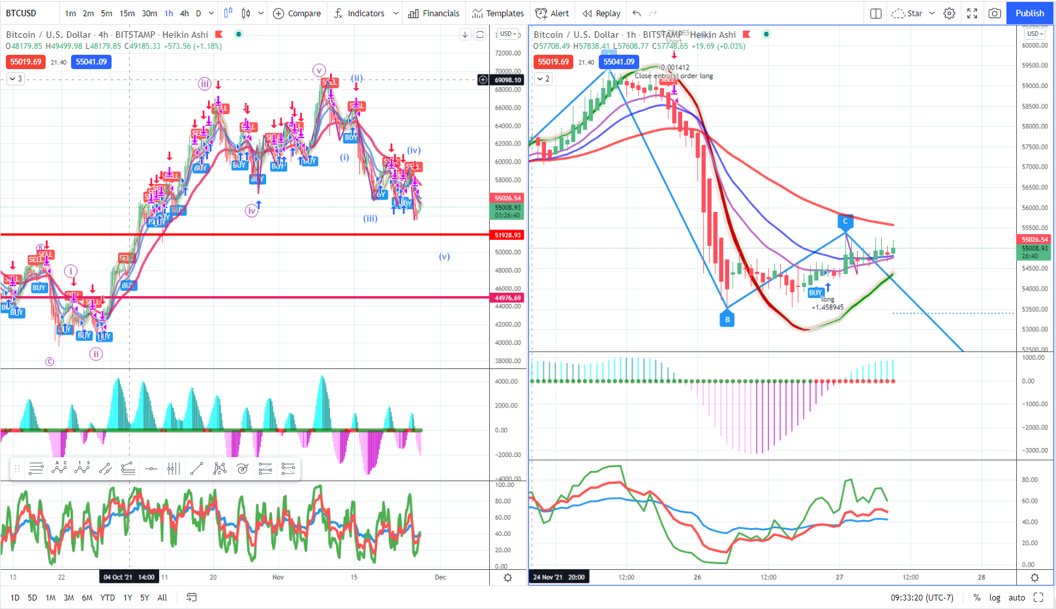Enter fullscreen mode from top toolbar

point(972,13)
